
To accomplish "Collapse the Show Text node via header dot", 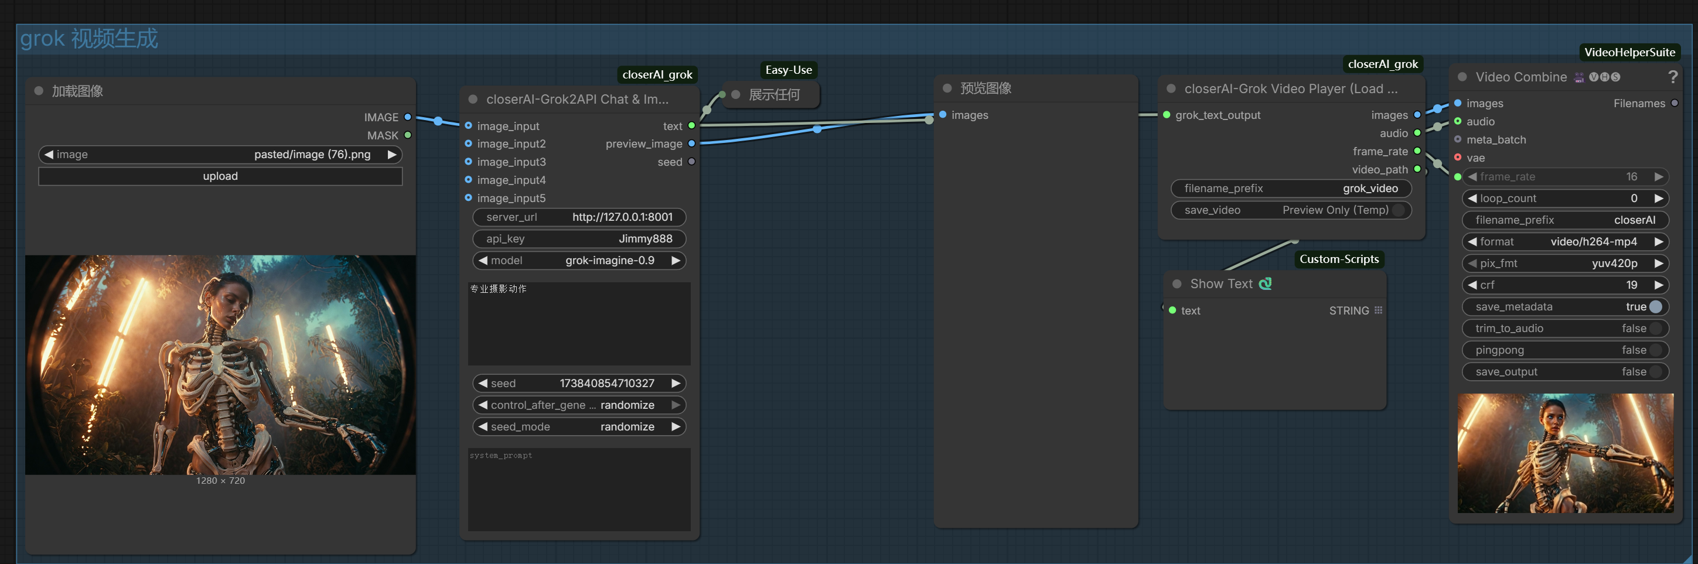I will [x=1177, y=284].
